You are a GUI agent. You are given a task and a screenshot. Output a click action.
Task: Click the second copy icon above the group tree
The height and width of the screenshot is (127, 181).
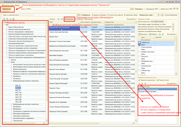(7, 19)
